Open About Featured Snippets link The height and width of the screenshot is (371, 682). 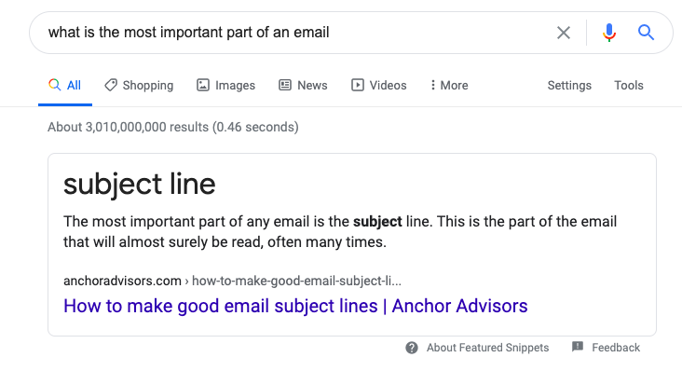487,348
